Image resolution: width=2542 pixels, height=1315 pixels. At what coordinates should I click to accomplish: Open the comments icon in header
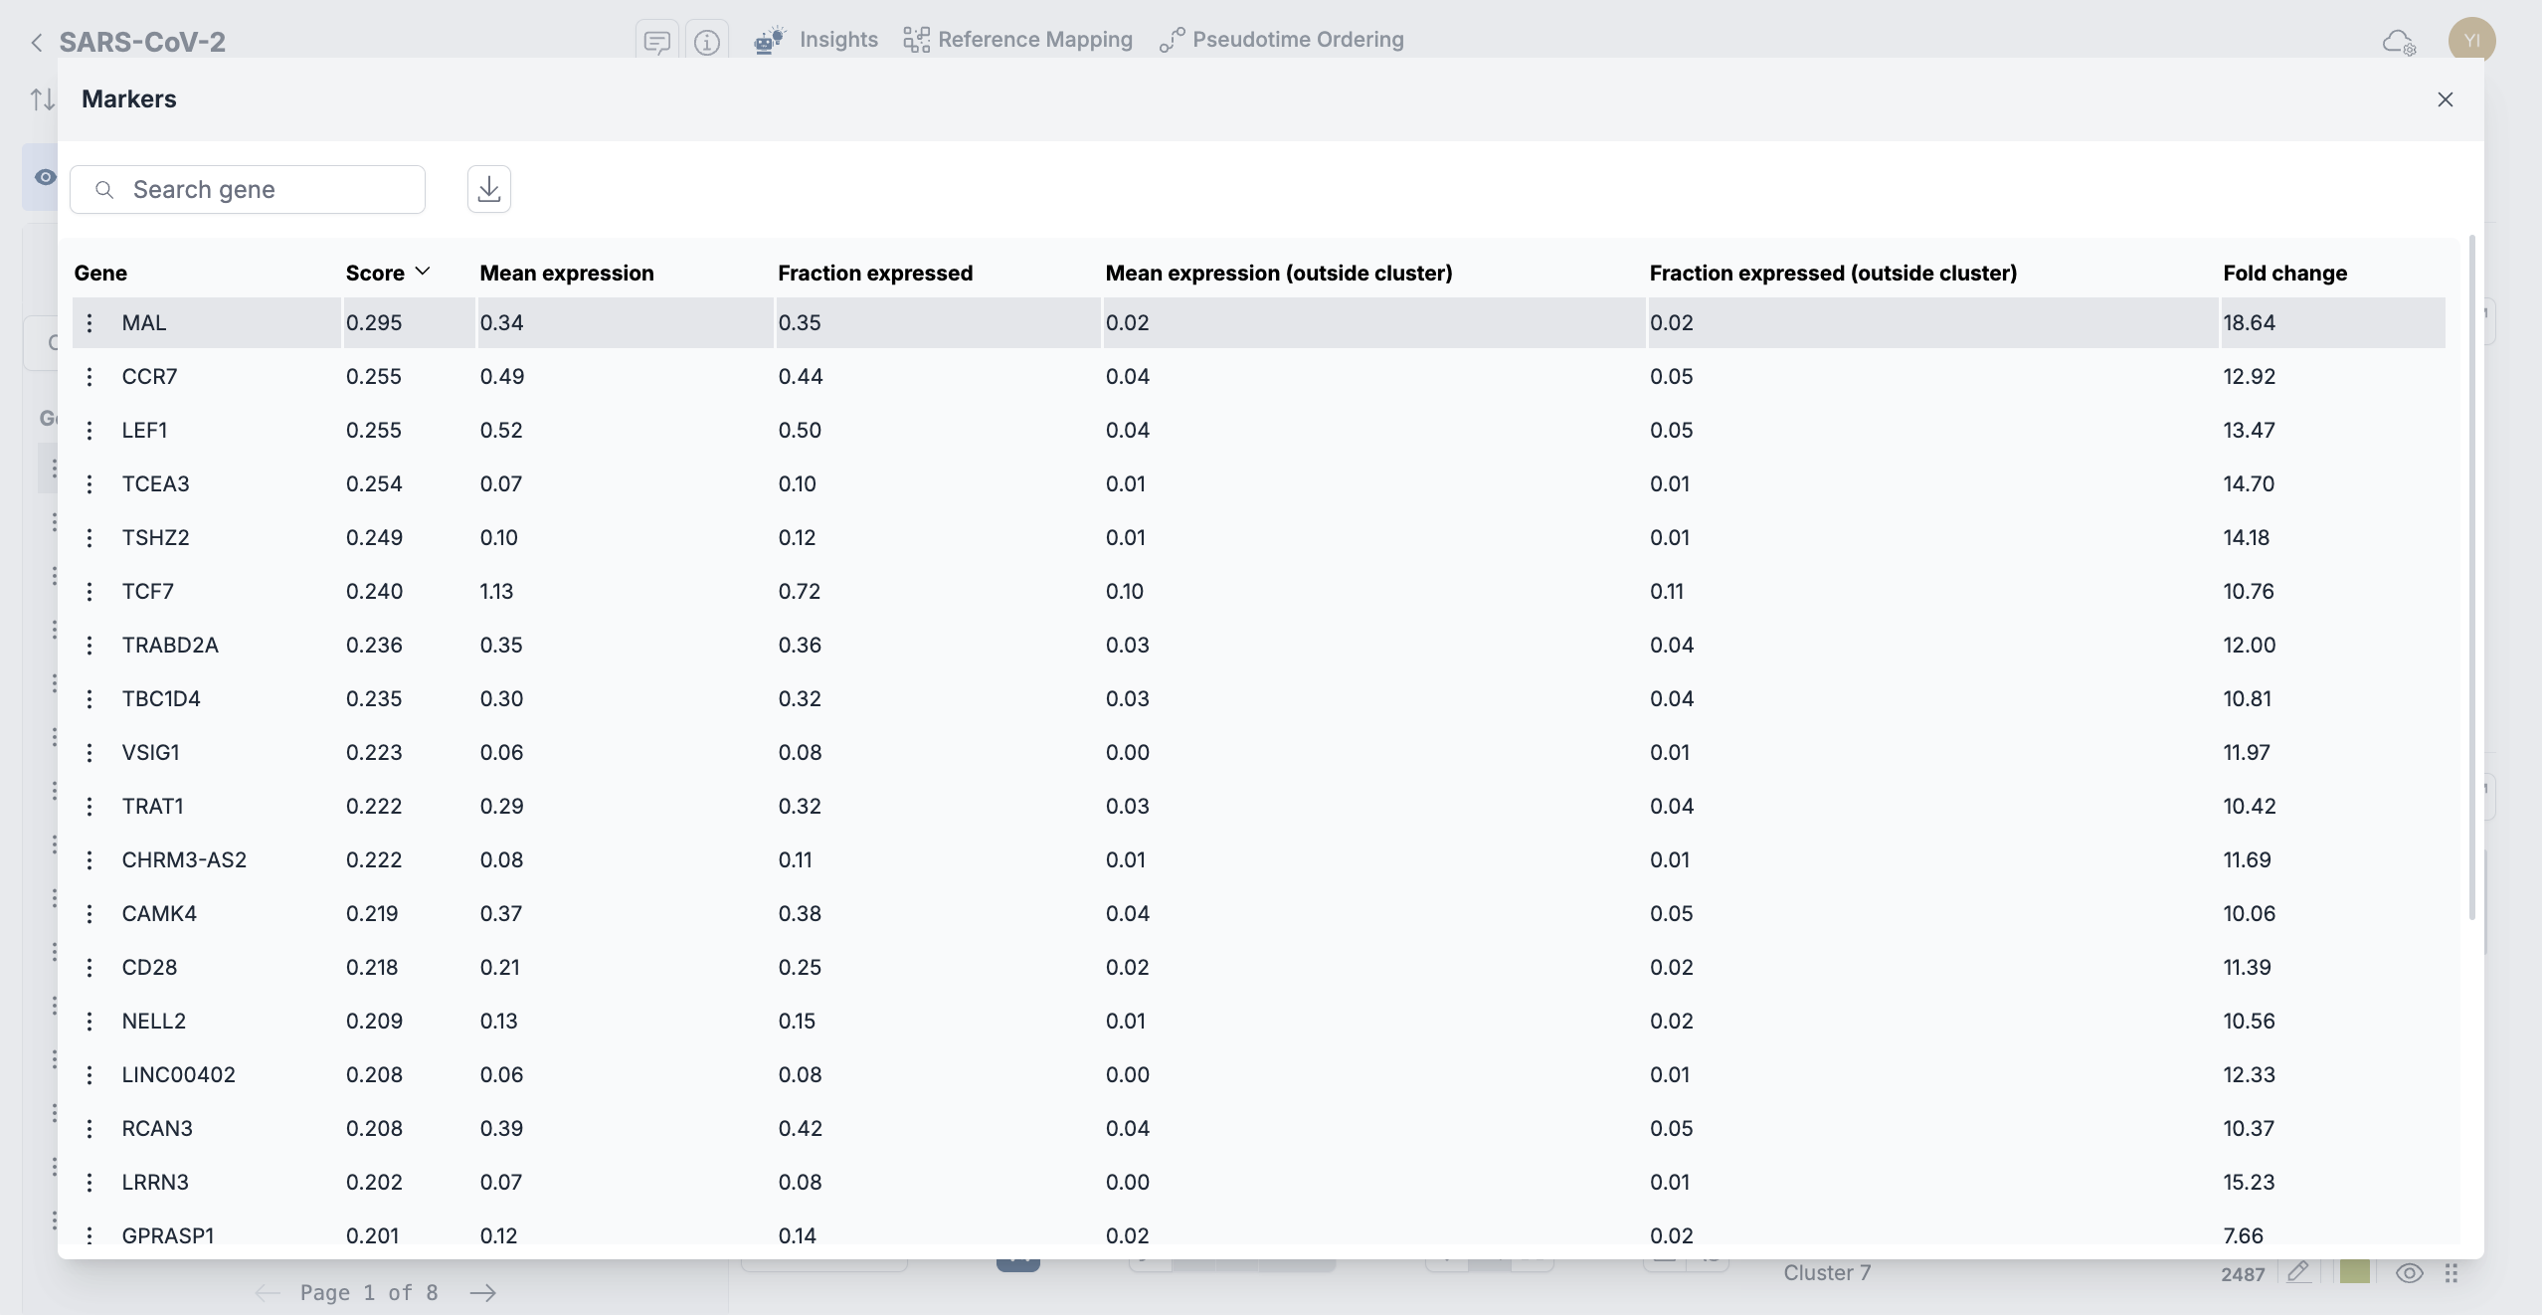click(x=656, y=42)
